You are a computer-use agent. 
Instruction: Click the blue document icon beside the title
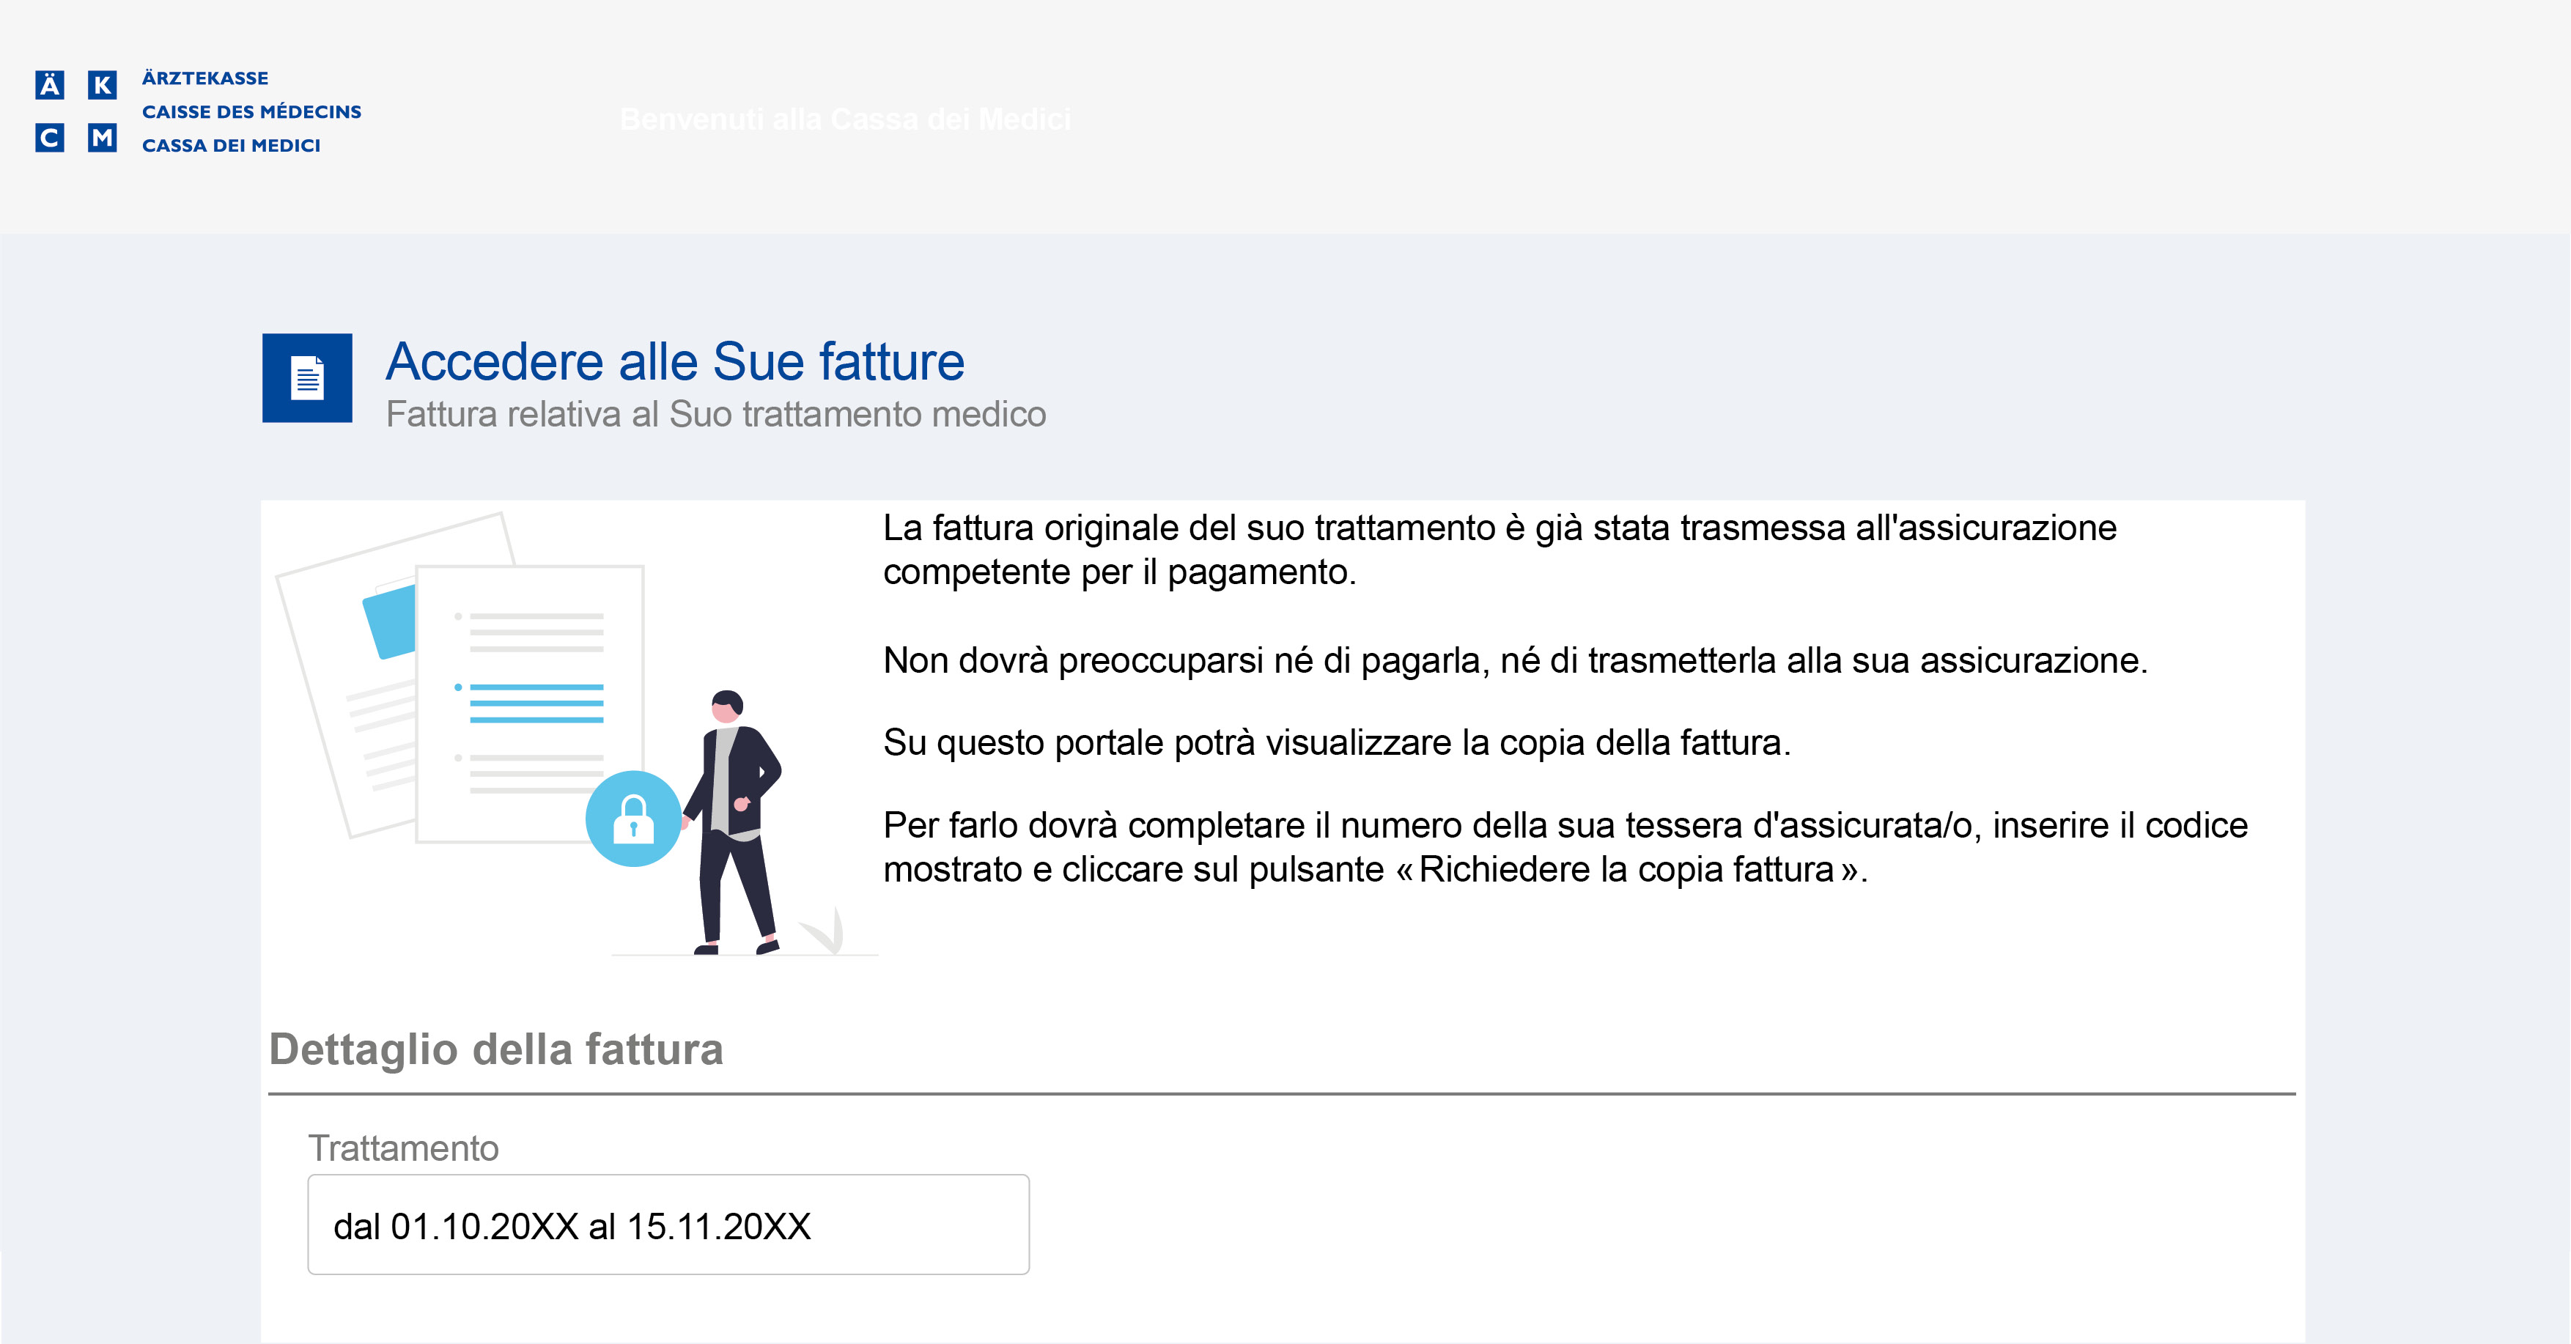(x=306, y=377)
